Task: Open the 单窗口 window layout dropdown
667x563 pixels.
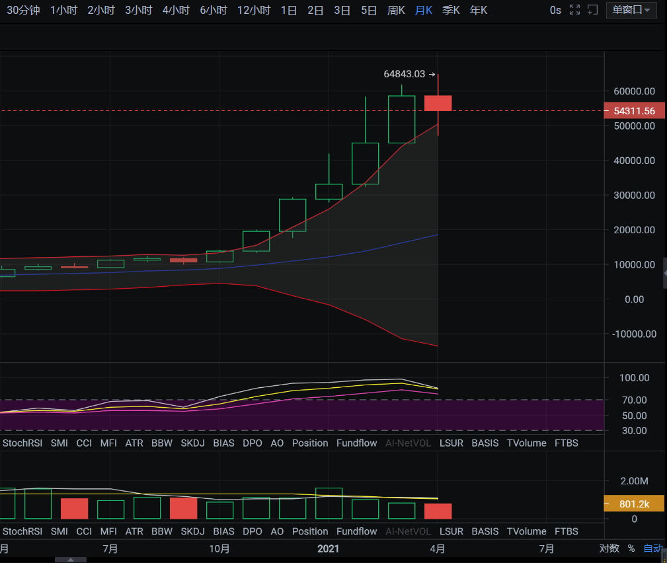Action: click(630, 10)
